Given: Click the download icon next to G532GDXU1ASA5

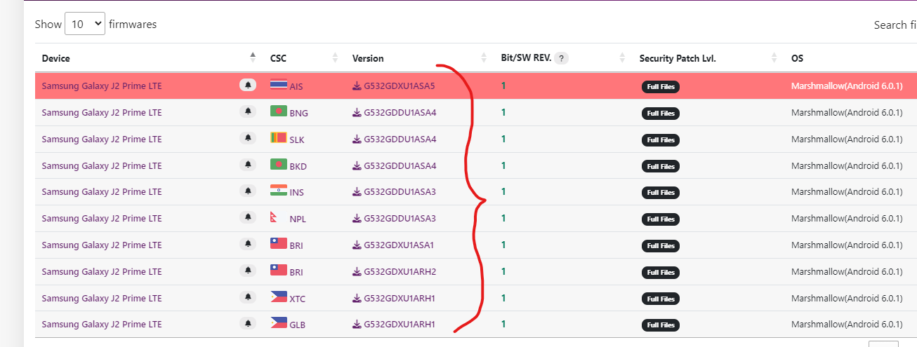Looking at the screenshot, I should coord(357,86).
